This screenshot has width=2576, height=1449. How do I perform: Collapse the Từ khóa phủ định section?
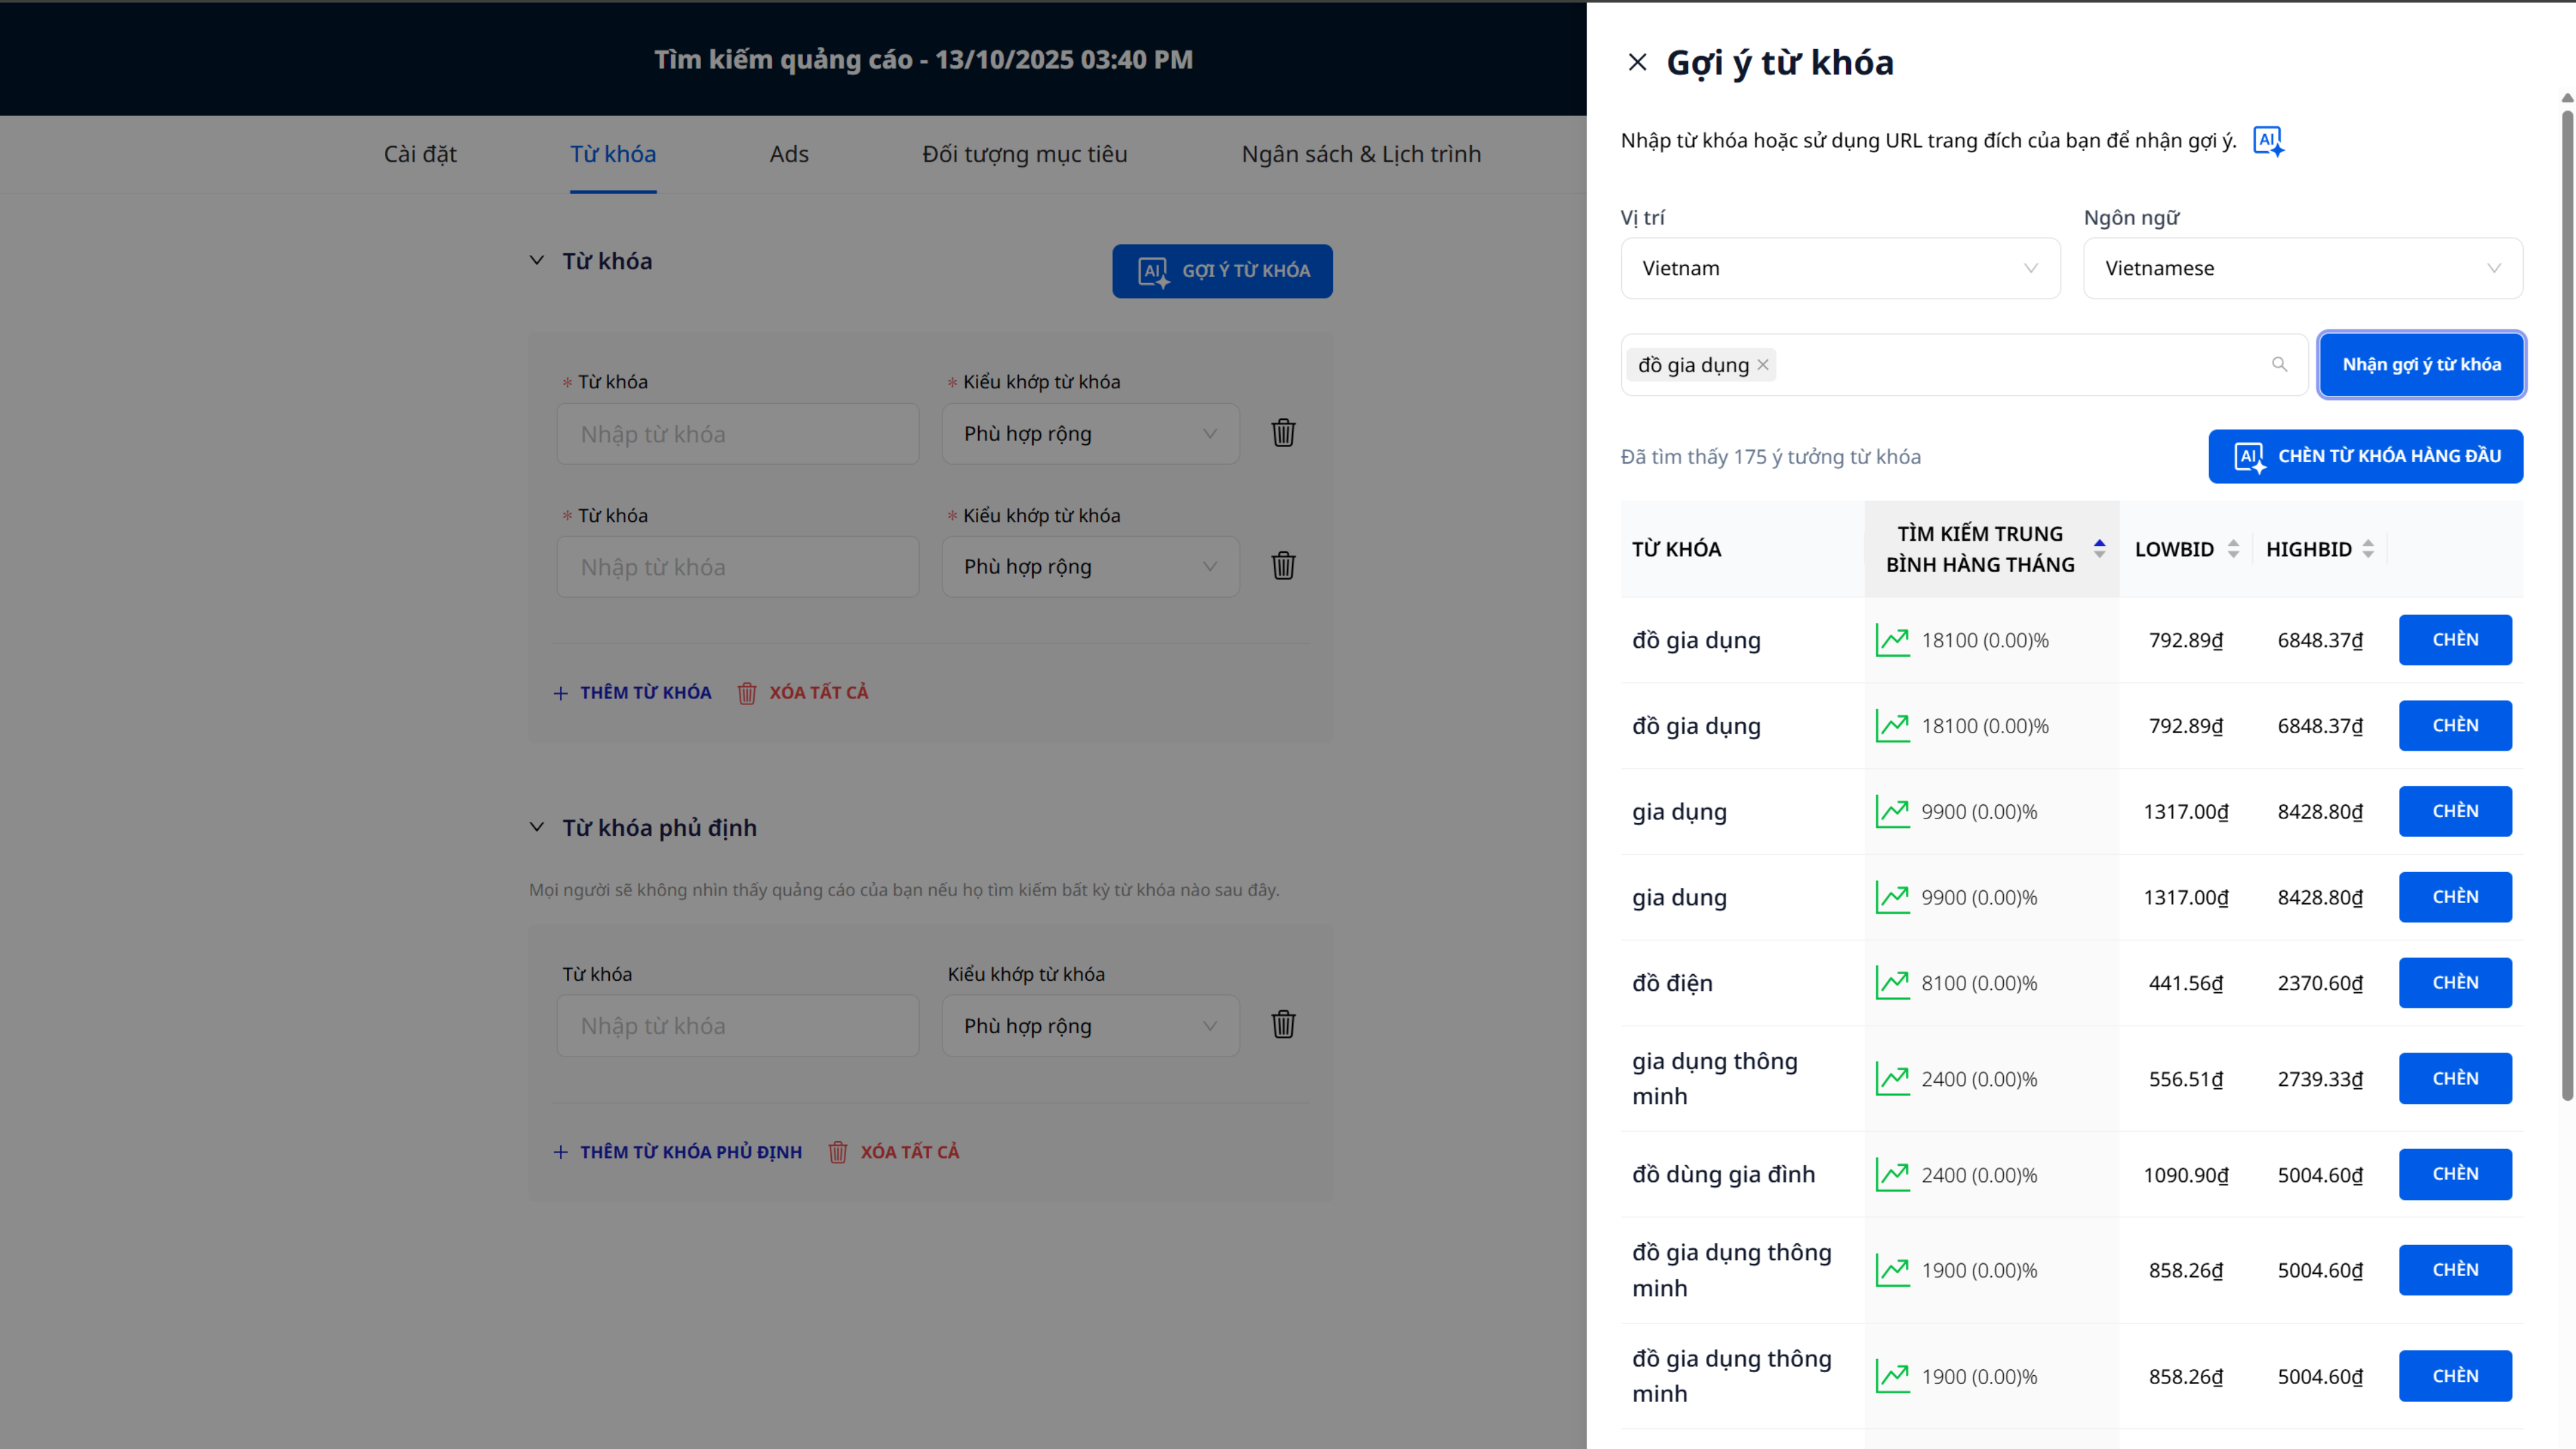point(537,827)
